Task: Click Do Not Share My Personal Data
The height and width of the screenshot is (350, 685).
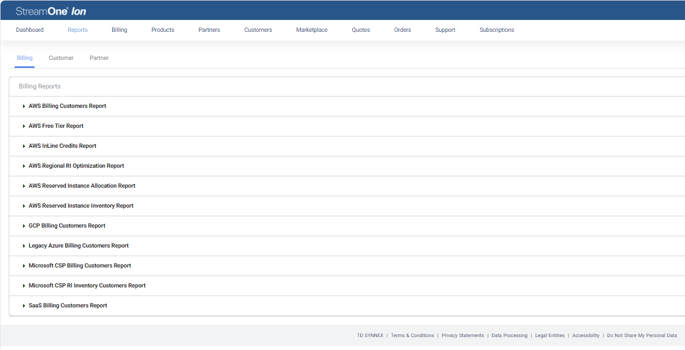Action: coord(642,335)
